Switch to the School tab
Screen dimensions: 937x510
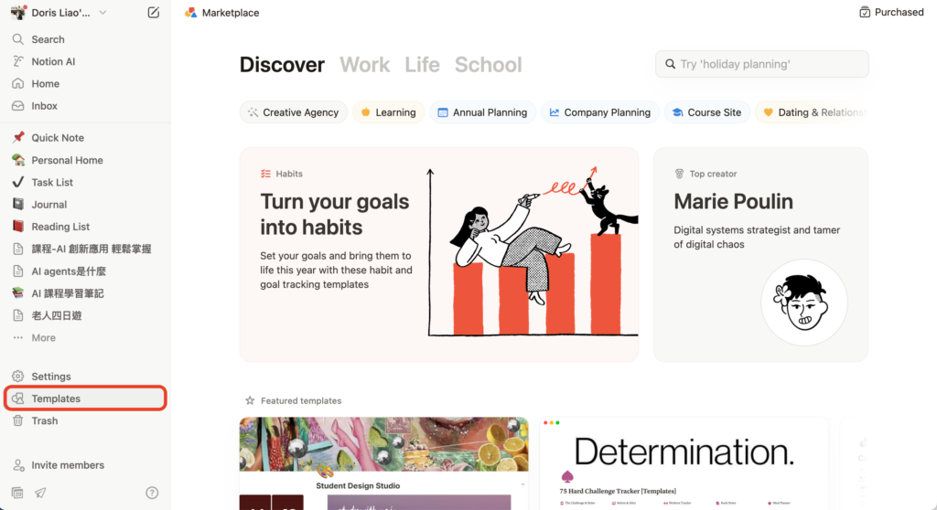[488, 65]
